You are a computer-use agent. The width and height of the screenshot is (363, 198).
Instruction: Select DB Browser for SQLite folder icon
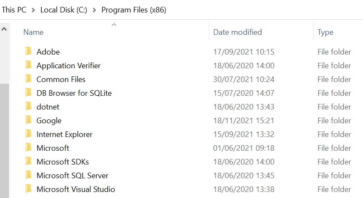(x=28, y=93)
